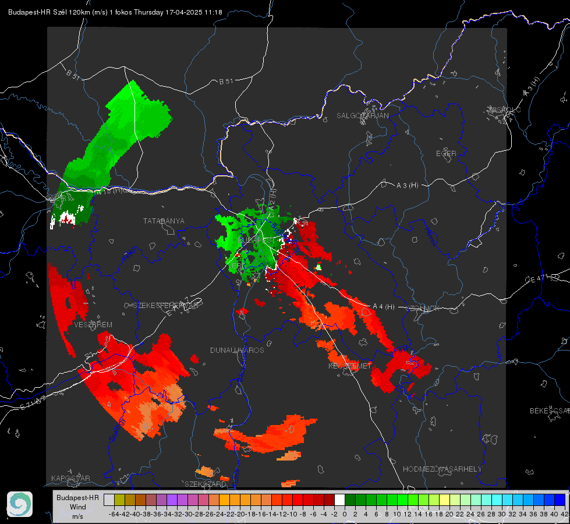Viewport: 570px width, 524px height.
Task: Click the title text Budapest-HR Szél 120km
Action: click(49, 12)
